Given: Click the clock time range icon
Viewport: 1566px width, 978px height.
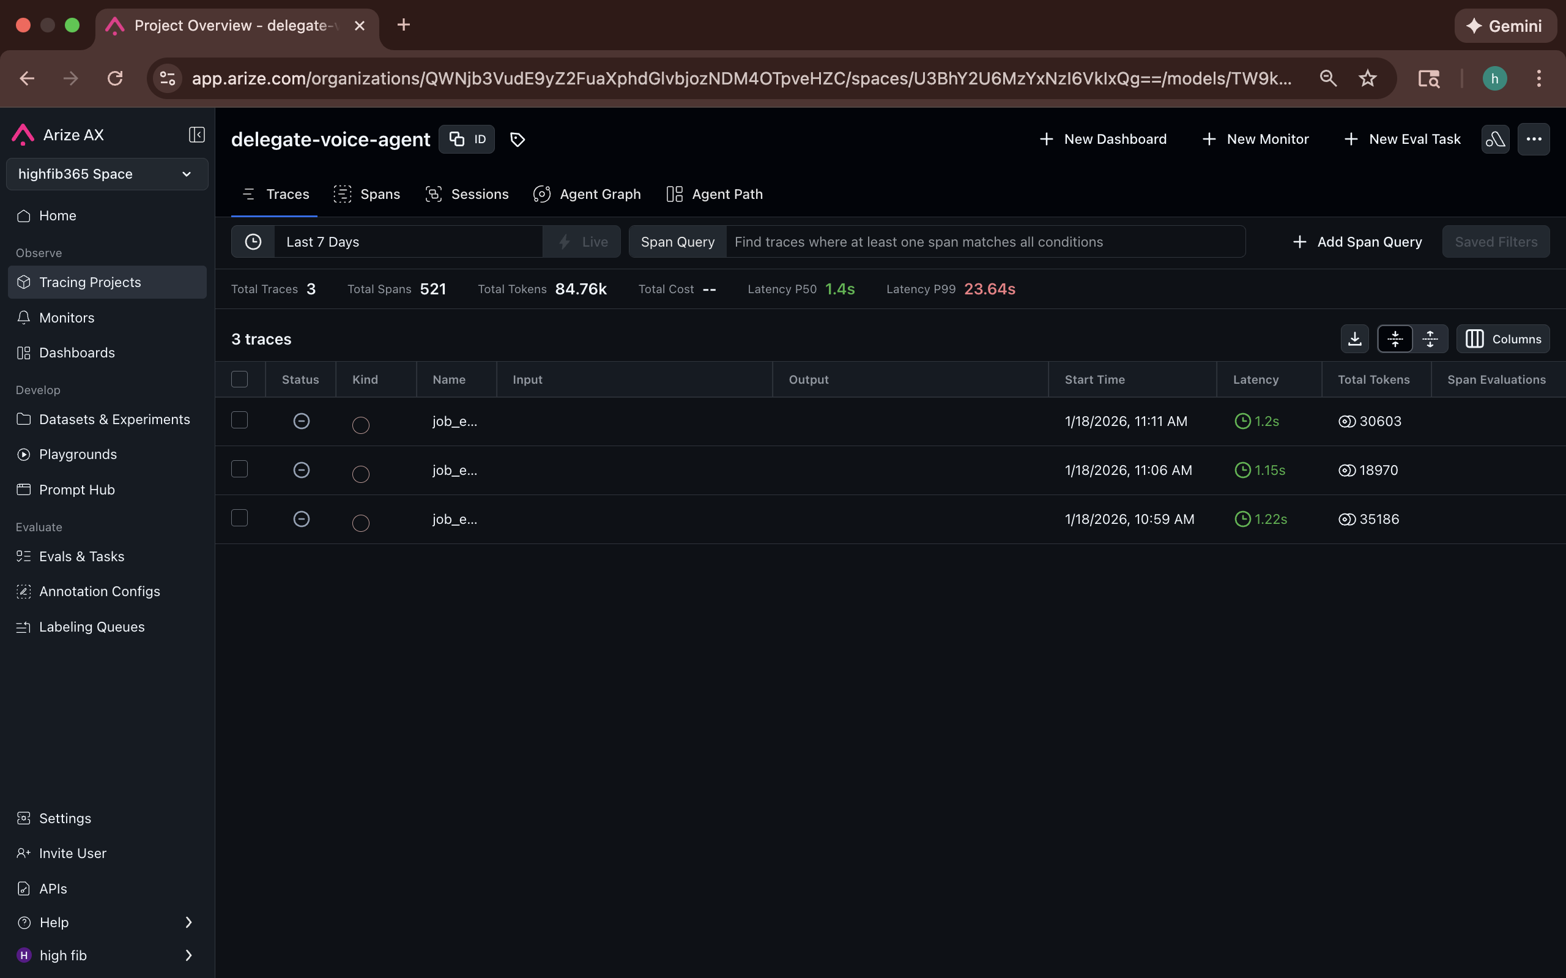Looking at the screenshot, I should pos(253,242).
